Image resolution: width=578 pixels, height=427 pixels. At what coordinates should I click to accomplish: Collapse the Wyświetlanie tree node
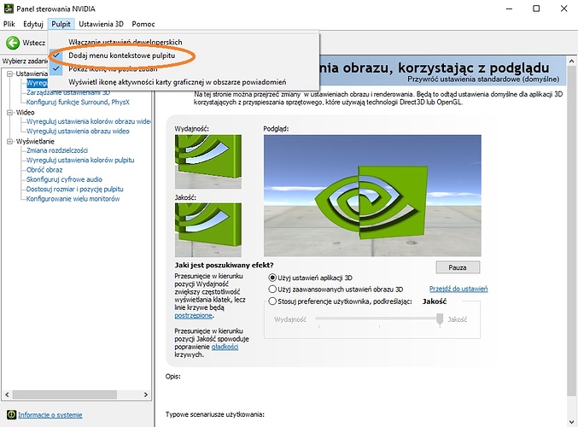click(x=10, y=142)
